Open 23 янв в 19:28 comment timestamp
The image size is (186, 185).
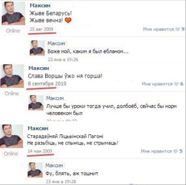61,182
